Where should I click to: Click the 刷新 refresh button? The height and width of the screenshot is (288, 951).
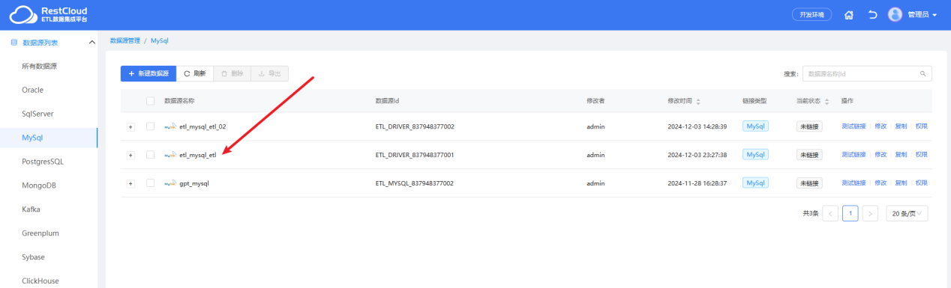[x=194, y=73]
